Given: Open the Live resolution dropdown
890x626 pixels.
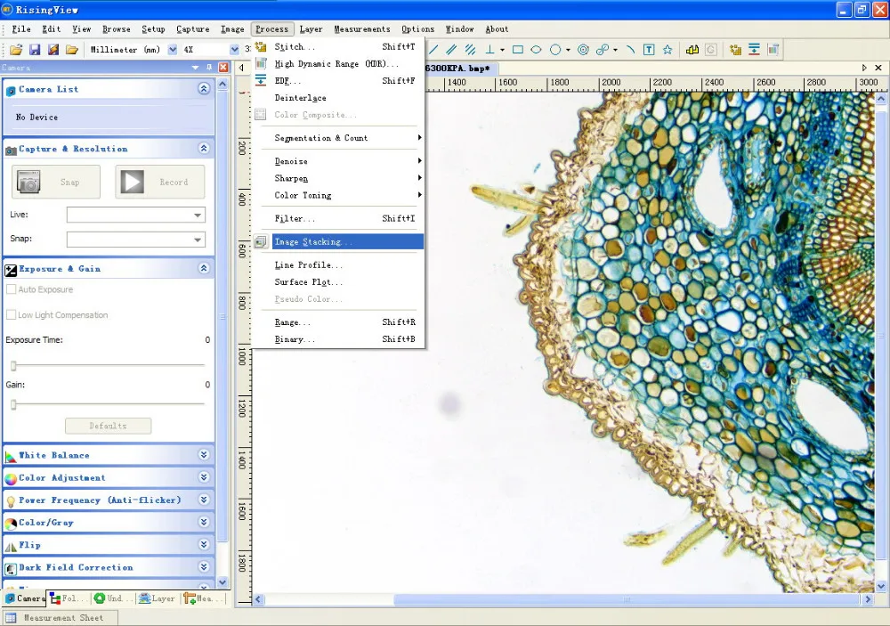Looking at the screenshot, I should (x=198, y=215).
